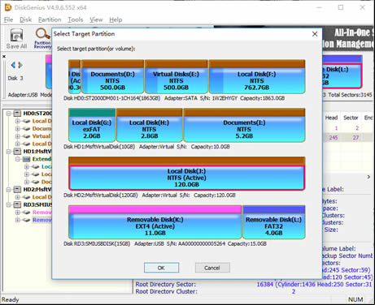375x305 pixels.
Task: Click the Disk HD1:MsftVirtualDisk(10GB) info line
Action: point(146,147)
